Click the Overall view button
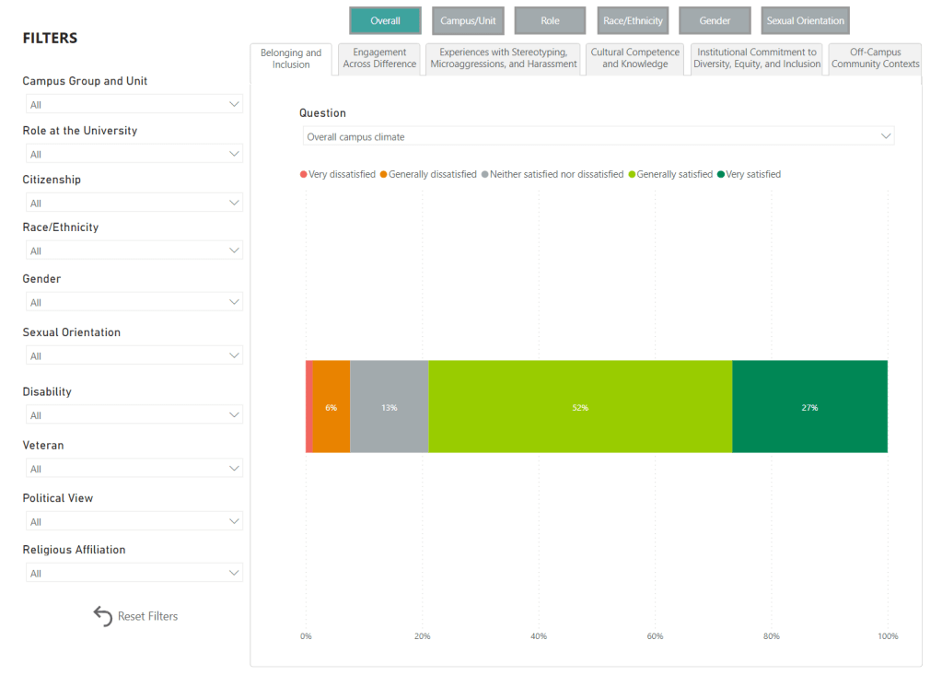 click(385, 20)
